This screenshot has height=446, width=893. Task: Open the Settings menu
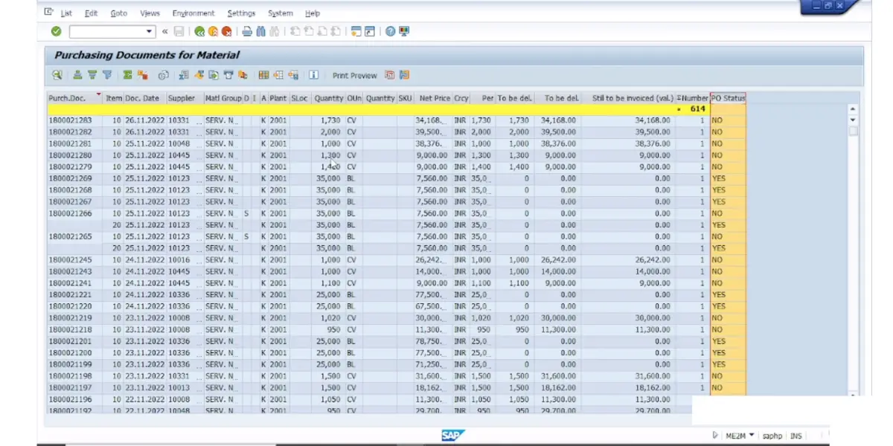click(x=241, y=13)
